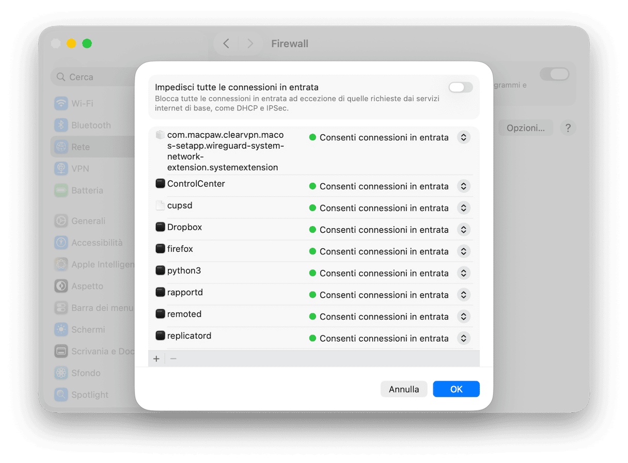Select the python3 row name
Image resolution: width=628 pixels, height=463 pixels.
(x=184, y=270)
